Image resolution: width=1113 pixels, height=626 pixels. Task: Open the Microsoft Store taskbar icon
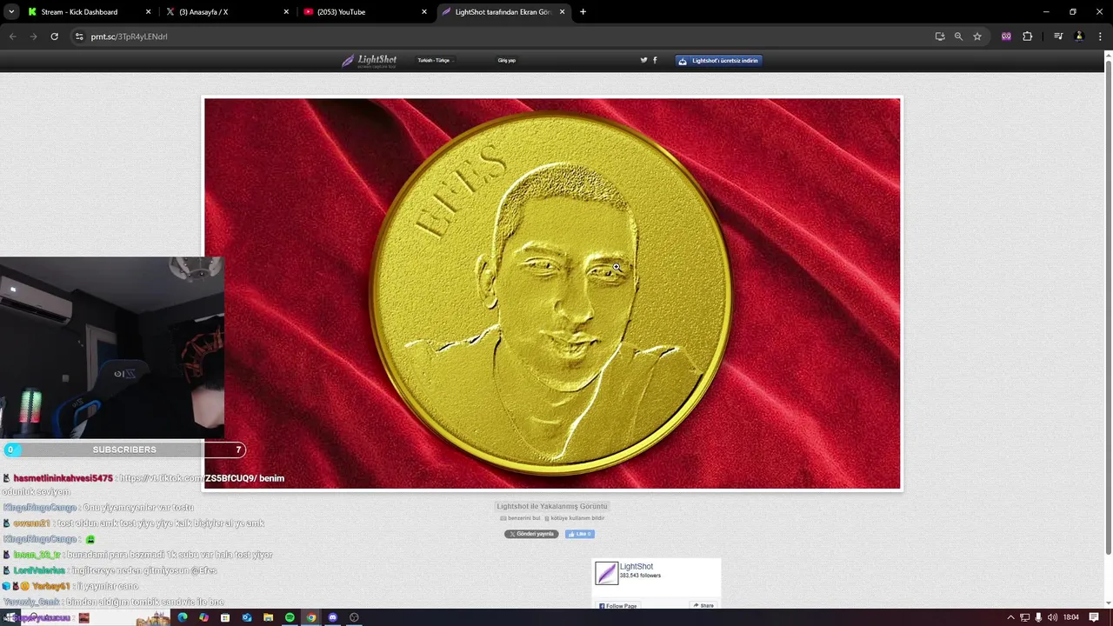click(225, 617)
